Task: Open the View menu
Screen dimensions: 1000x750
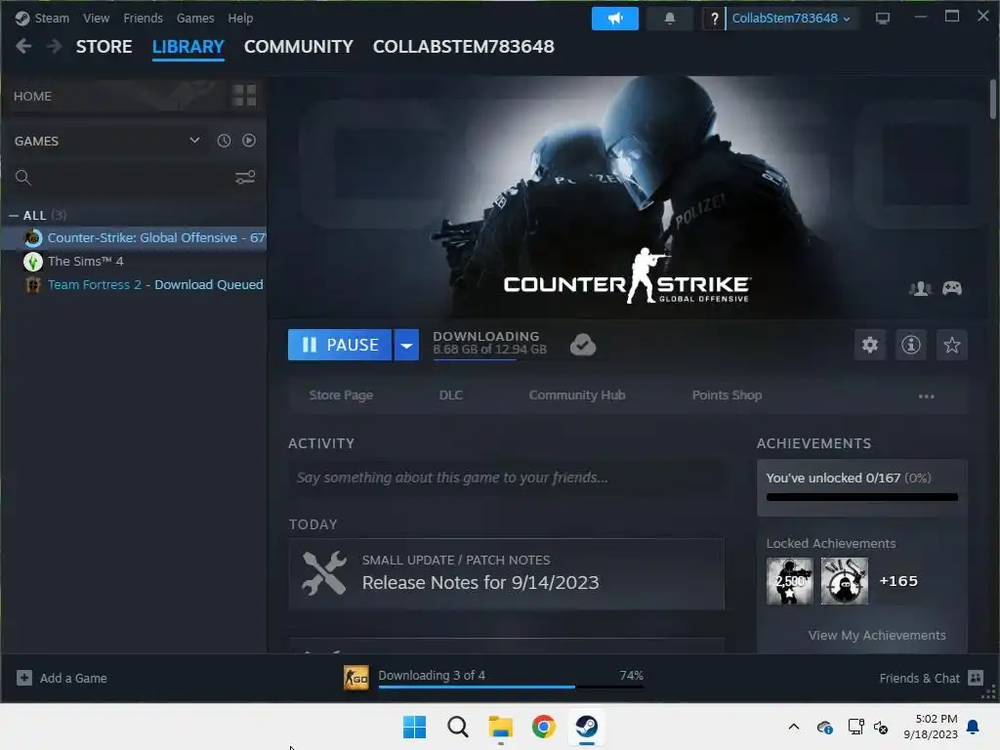Action: [96, 19]
